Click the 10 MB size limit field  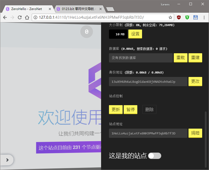pos(118,34)
